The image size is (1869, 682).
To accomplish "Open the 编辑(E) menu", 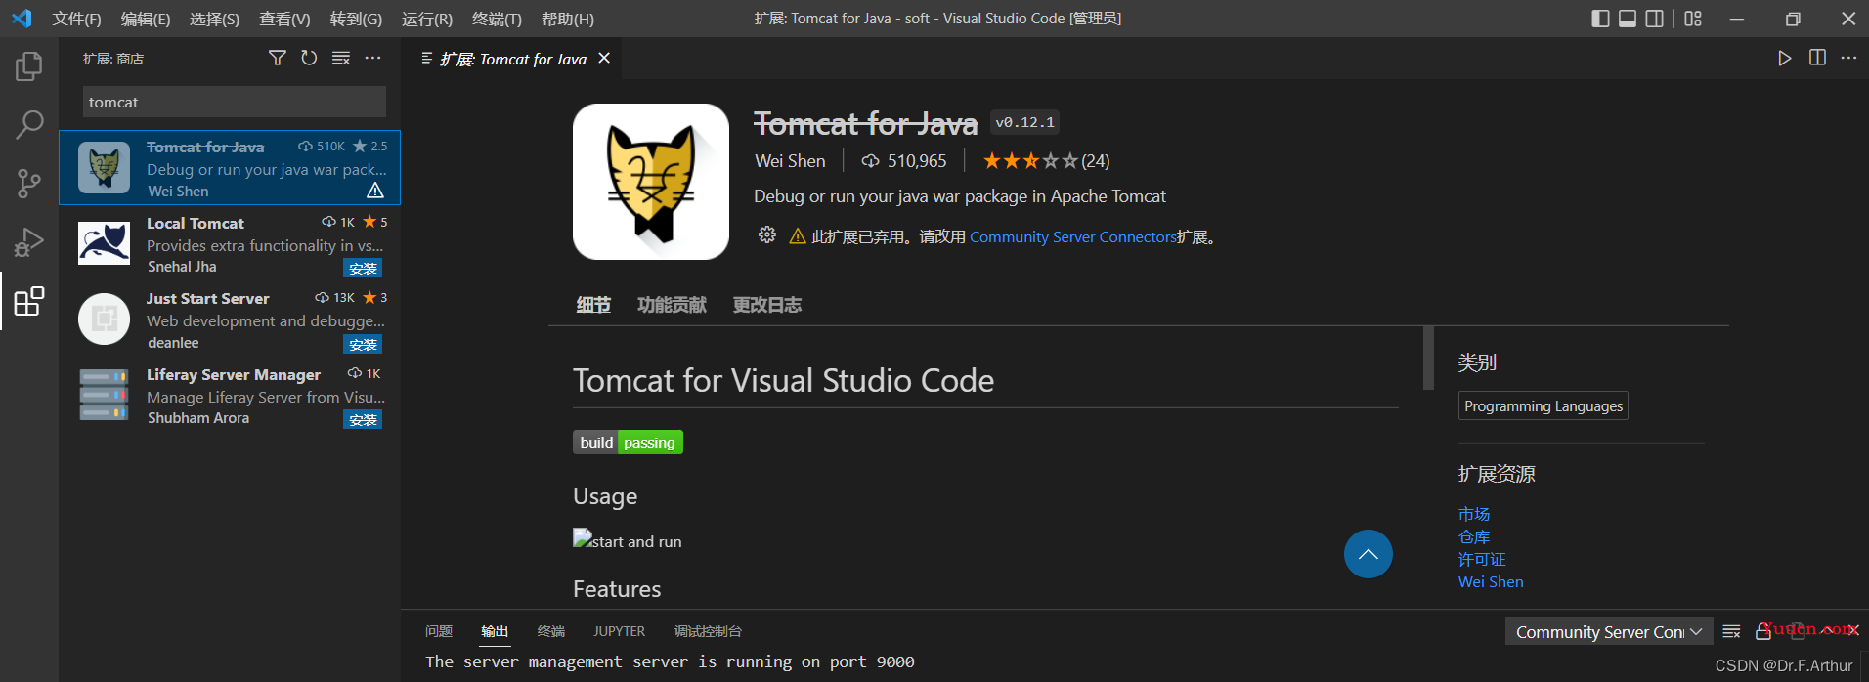I will [x=146, y=19].
